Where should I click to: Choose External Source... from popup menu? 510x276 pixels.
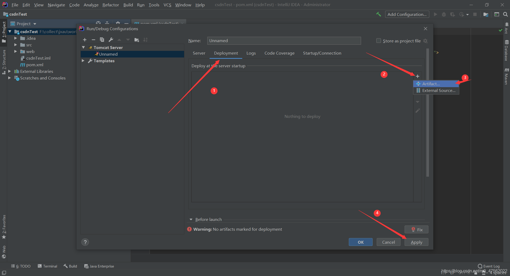pyautogui.click(x=436, y=90)
